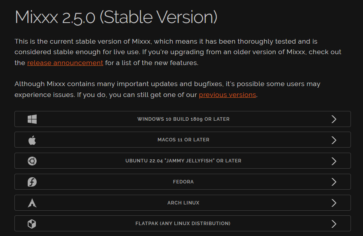This screenshot has width=363, height=236.
Task: Choose the Arch Linux download option
Action: point(183,203)
